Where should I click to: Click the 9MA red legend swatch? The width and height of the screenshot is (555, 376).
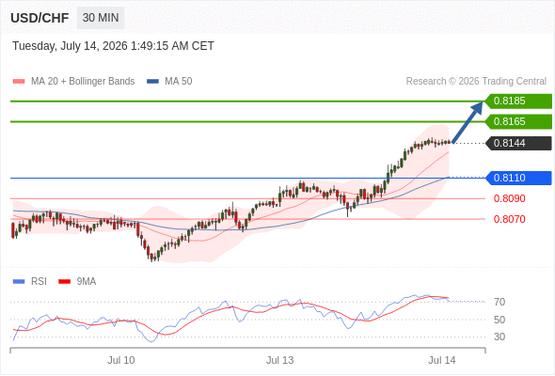click(x=64, y=282)
